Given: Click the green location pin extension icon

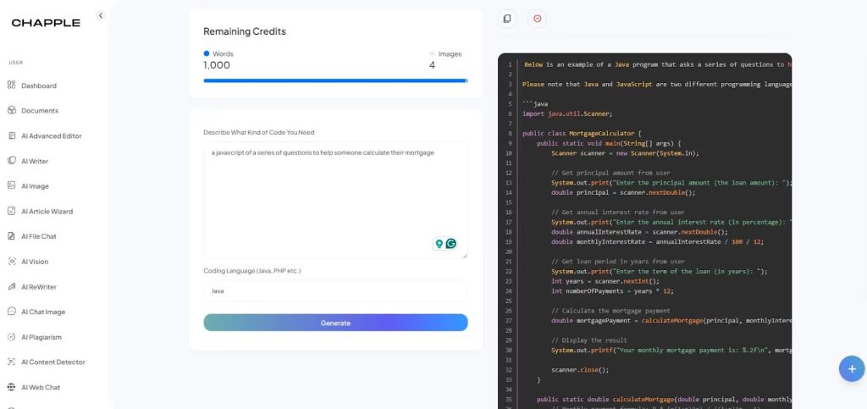Looking at the screenshot, I should 439,243.
